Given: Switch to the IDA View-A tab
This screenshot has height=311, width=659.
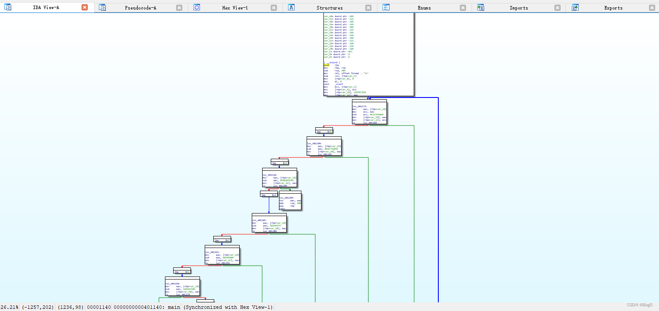Looking at the screenshot, I should pyautogui.click(x=46, y=8).
